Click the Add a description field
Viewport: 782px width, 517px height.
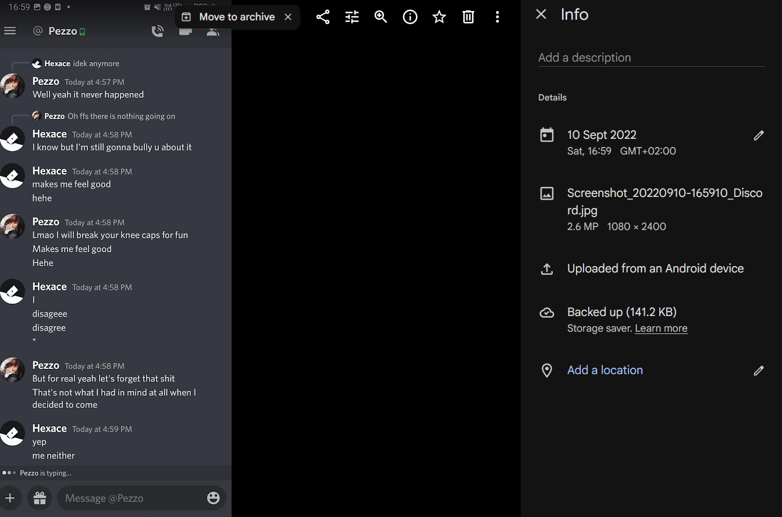coord(651,58)
